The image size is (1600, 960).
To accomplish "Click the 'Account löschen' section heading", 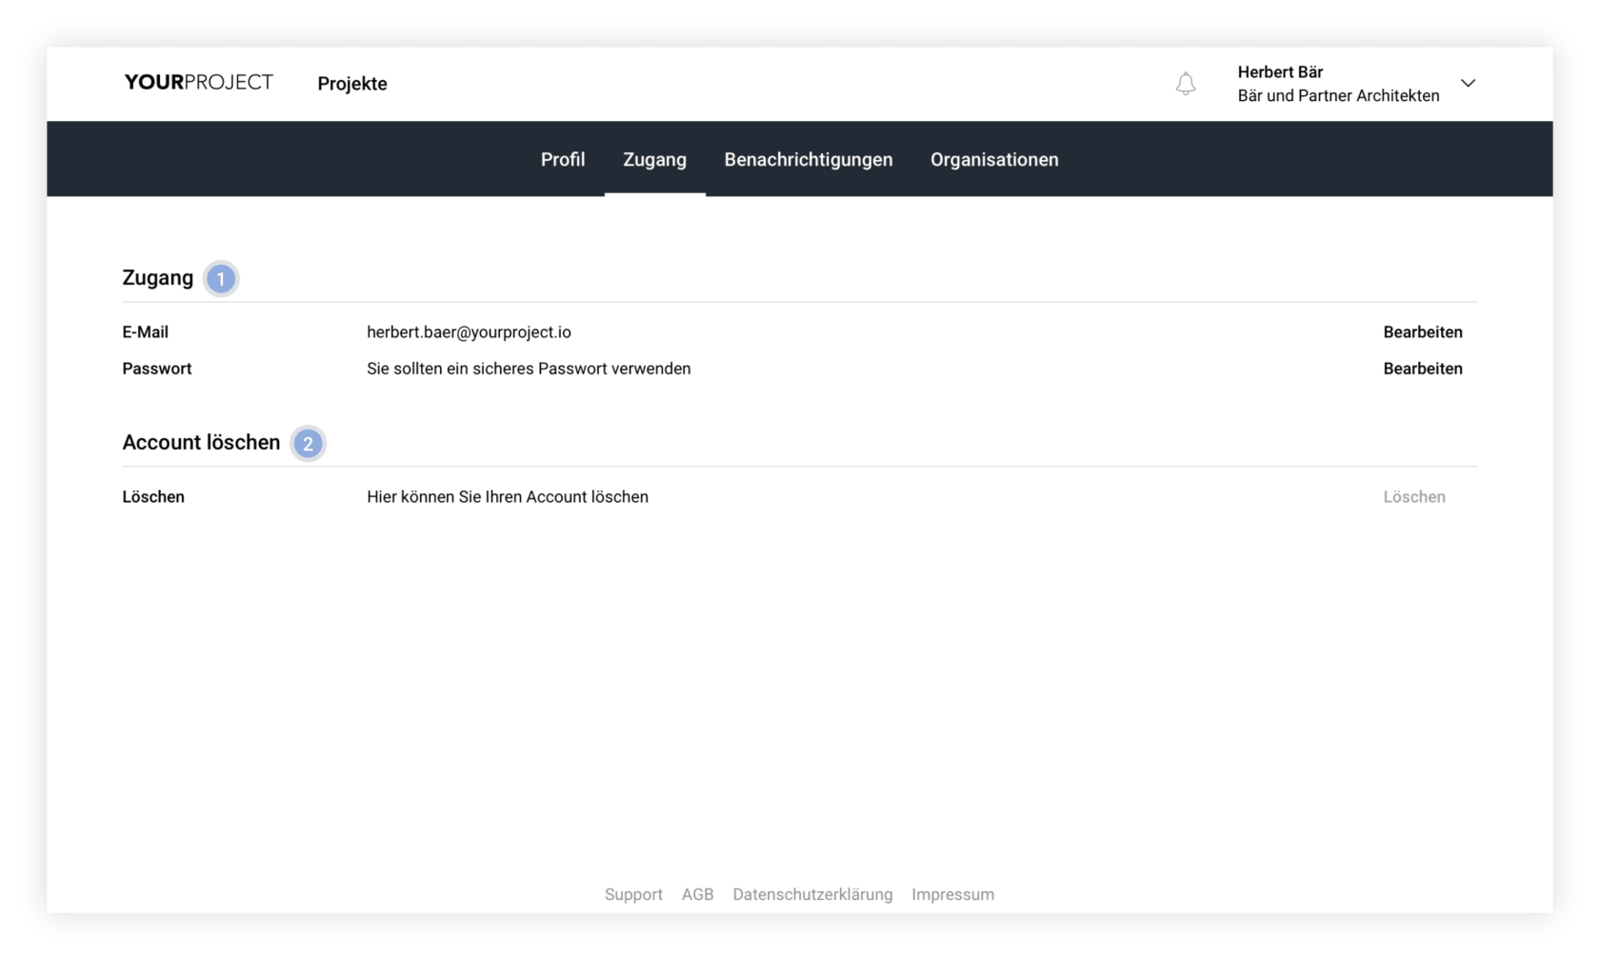I will 201,443.
